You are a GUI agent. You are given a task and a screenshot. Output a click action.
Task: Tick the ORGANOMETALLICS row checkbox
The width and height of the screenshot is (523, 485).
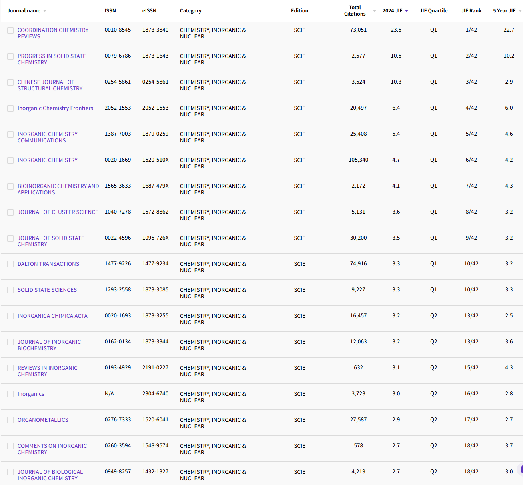pos(10,420)
